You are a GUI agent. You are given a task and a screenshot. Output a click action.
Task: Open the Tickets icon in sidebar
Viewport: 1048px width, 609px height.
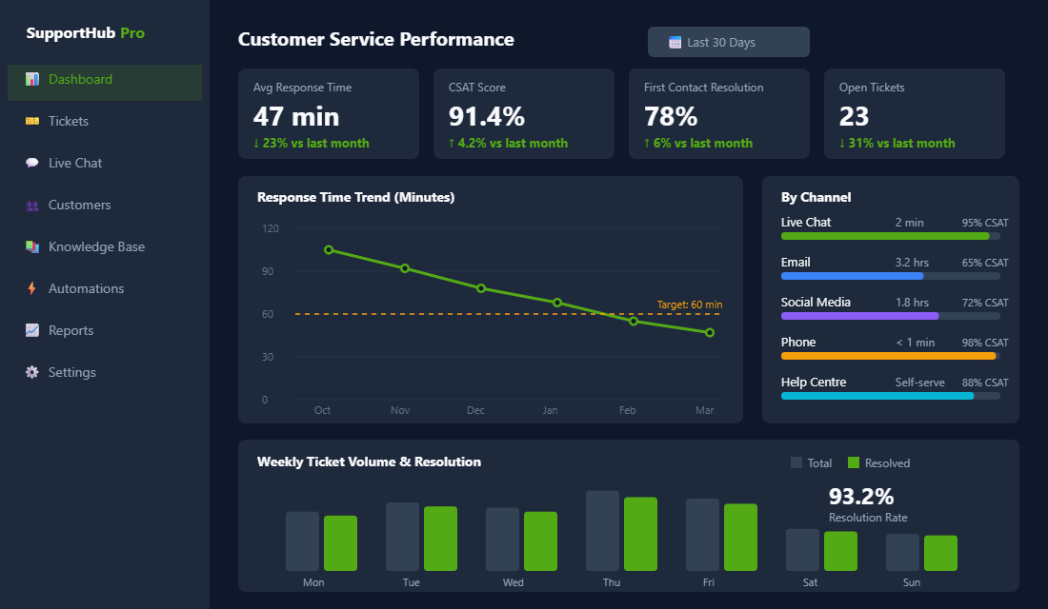pos(31,121)
